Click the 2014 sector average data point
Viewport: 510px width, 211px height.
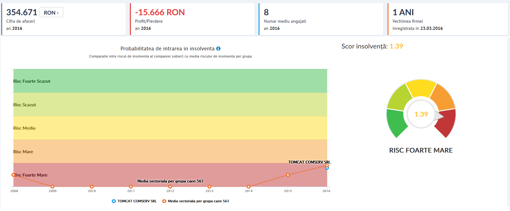point(249,187)
